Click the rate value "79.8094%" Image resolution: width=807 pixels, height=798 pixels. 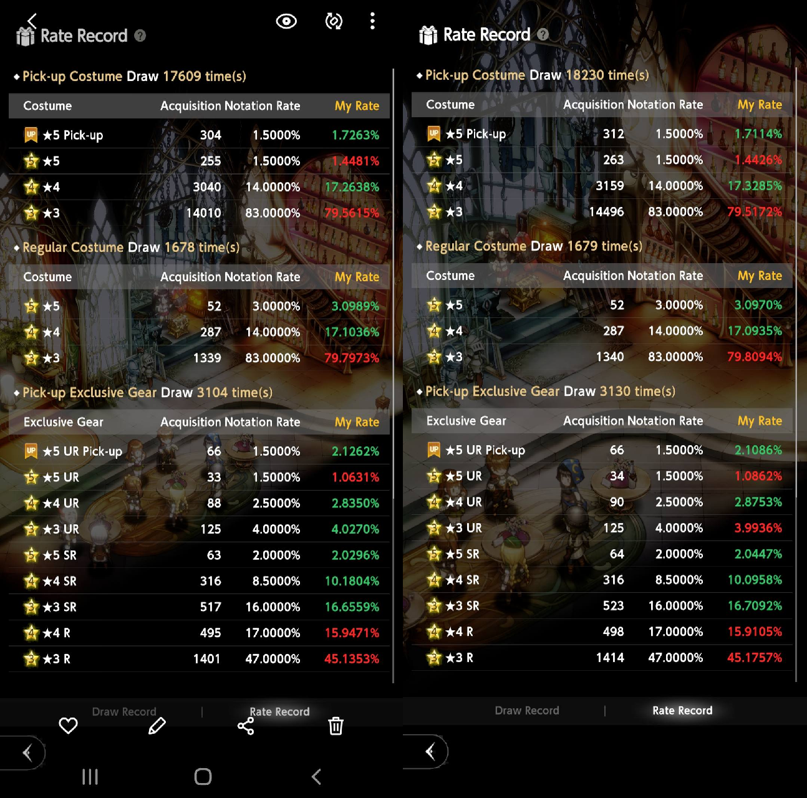tap(755, 357)
